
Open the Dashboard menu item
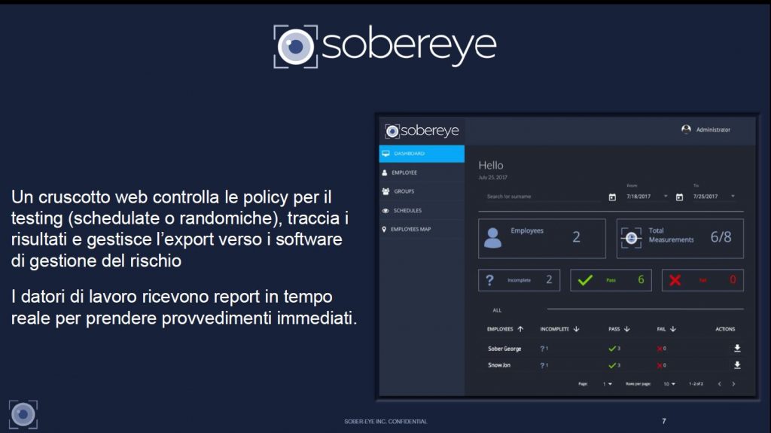(422, 154)
